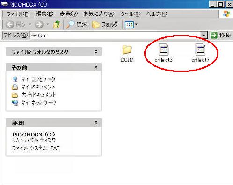
Task: Go back with the 戻る arrow
Action: point(10,24)
